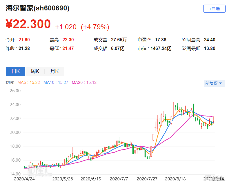Switch to the 月K monthly chart tab
227x183 pixels.
click(x=54, y=71)
